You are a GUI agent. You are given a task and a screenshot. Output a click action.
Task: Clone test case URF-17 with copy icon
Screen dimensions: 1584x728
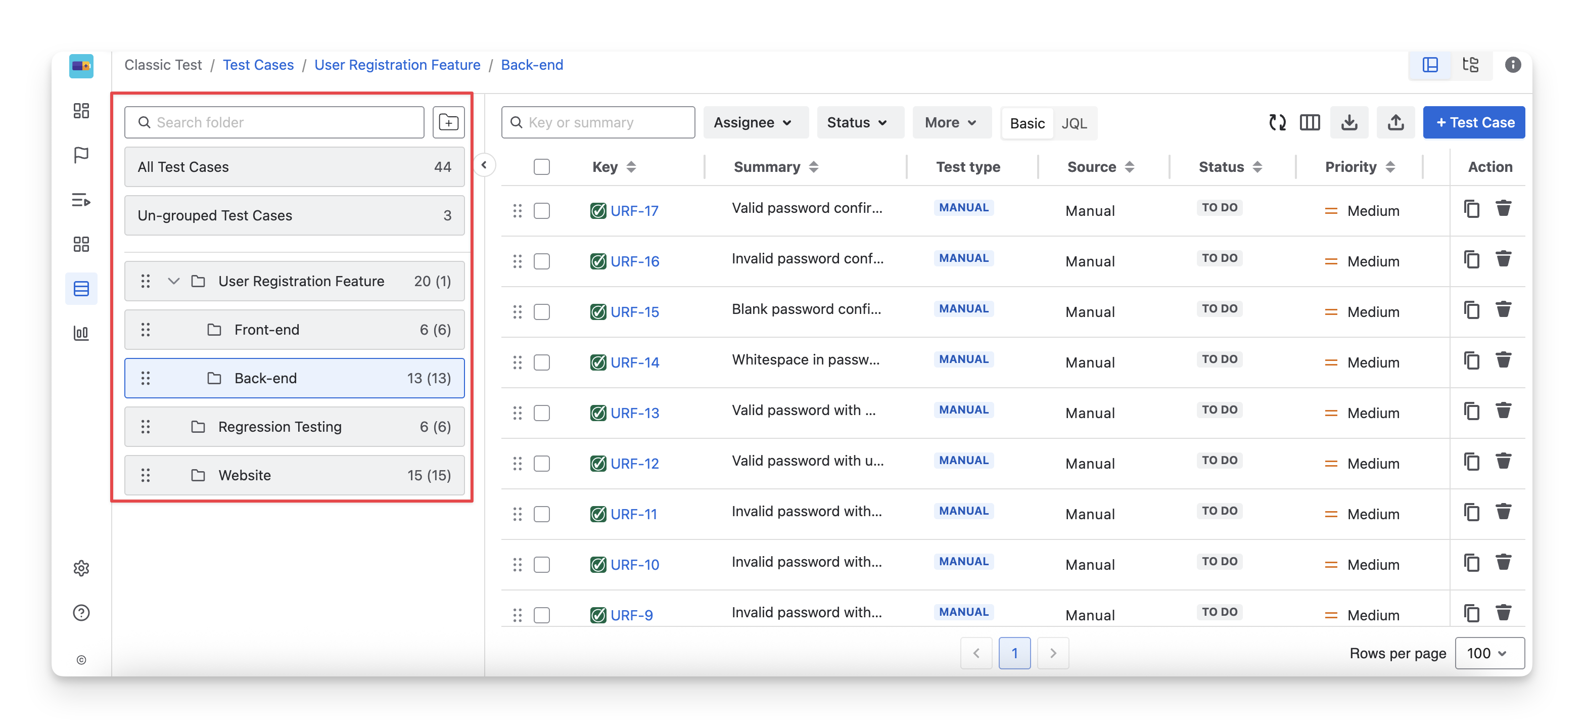[x=1471, y=209]
